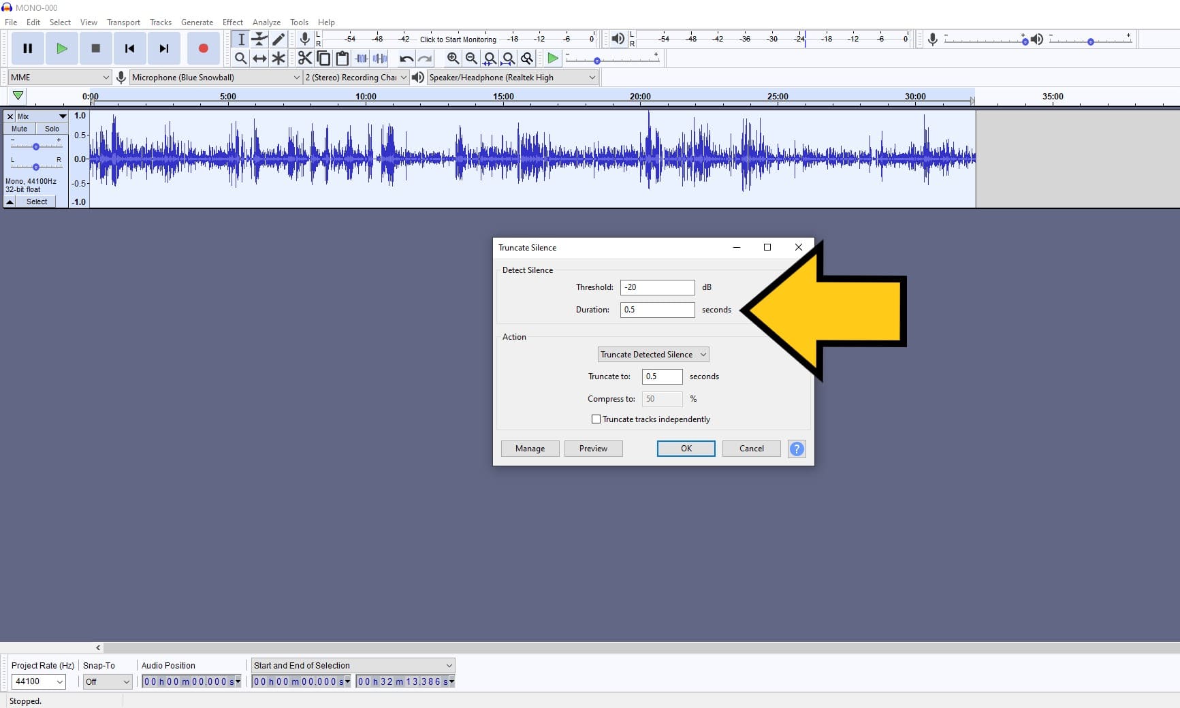This screenshot has height=708, width=1180.
Task: Expand the Snap-To dropdown
Action: (x=107, y=681)
